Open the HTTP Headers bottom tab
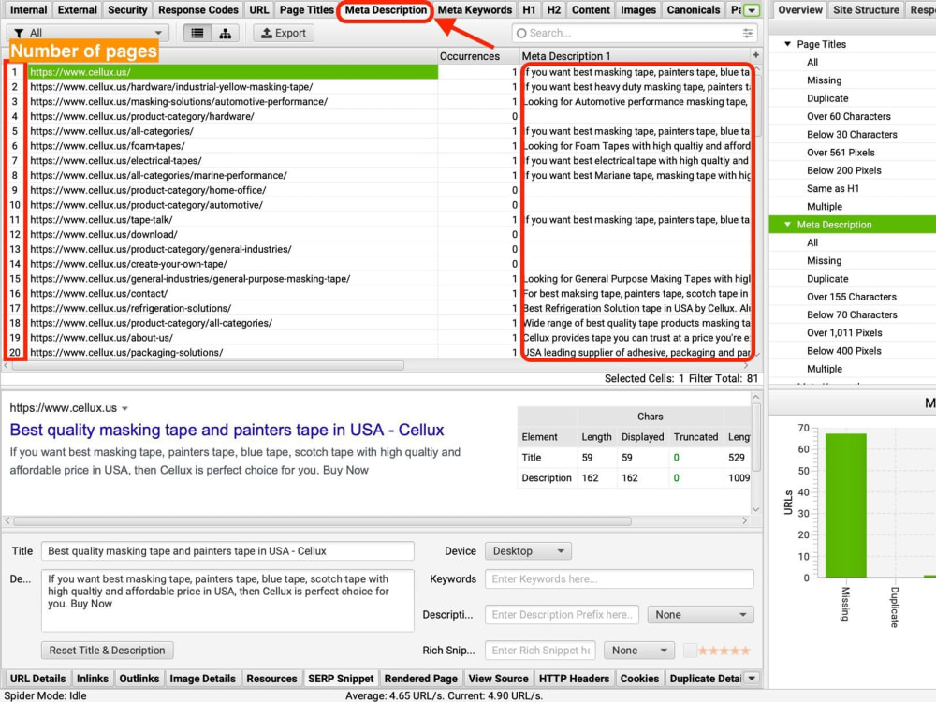This screenshot has width=936, height=702. click(574, 679)
